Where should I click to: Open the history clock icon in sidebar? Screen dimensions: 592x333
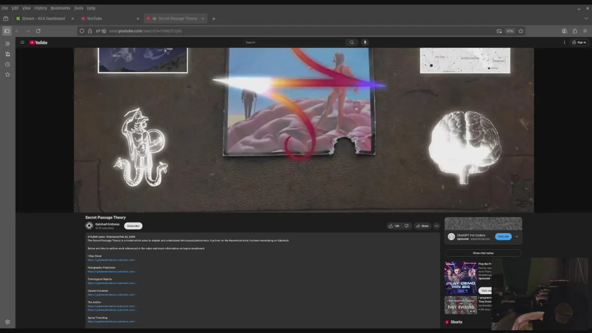7,64
